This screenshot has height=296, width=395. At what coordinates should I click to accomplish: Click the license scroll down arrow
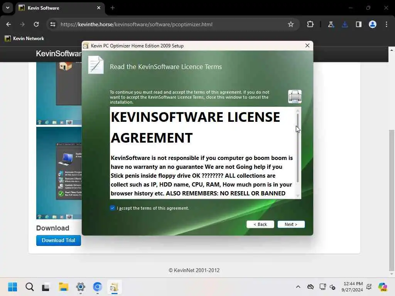pos(298,195)
